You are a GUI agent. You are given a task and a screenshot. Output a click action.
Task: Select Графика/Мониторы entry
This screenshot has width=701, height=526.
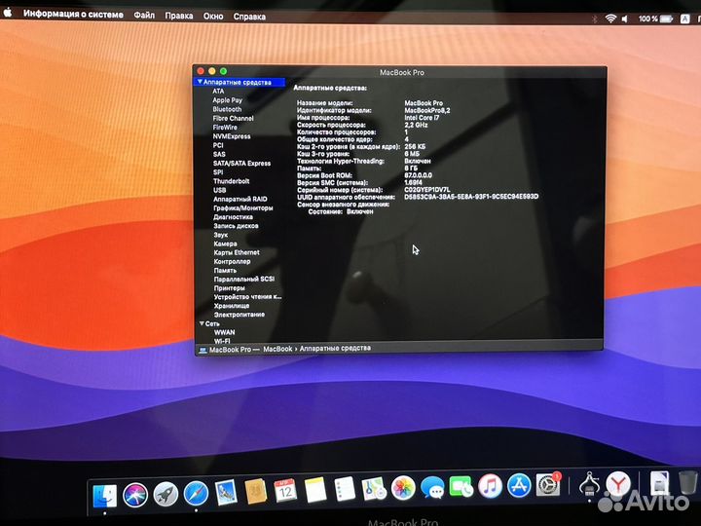pyautogui.click(x=243, y=207)
